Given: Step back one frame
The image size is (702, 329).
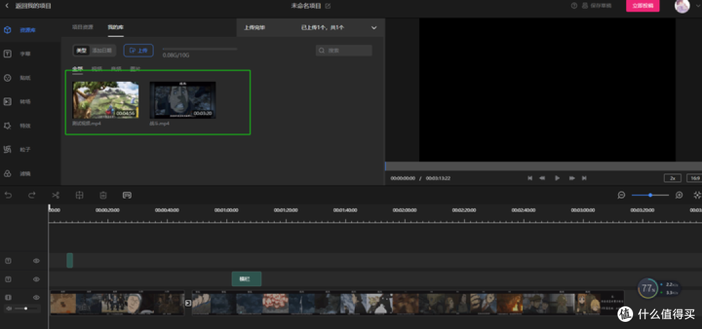Looking at the screenshot, I should coord(542,178).
